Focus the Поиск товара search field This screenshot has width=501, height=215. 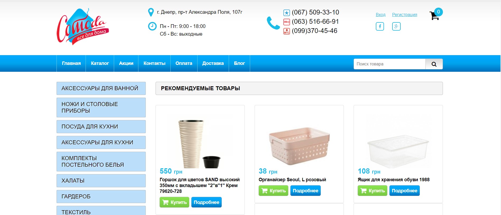(x=390, y=64)
